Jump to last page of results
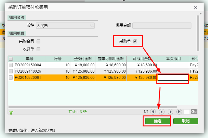Screen dimensions: 208x138 coord(179,111)
